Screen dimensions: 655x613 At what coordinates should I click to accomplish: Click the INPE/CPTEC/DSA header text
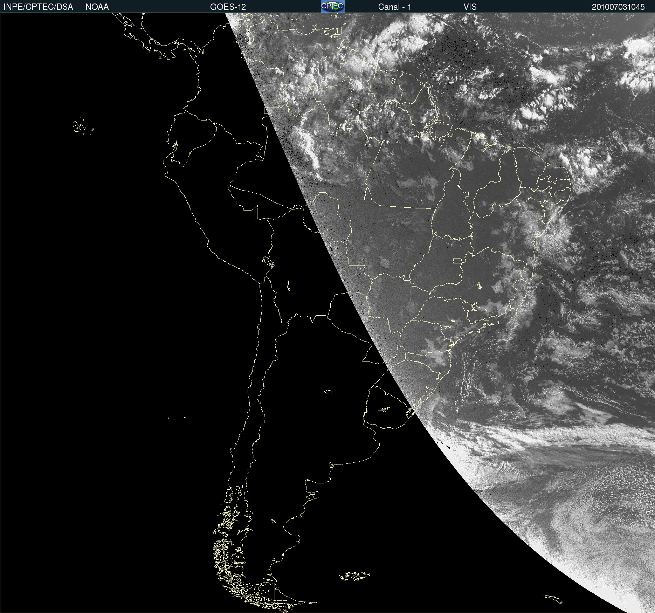[38, 7]
